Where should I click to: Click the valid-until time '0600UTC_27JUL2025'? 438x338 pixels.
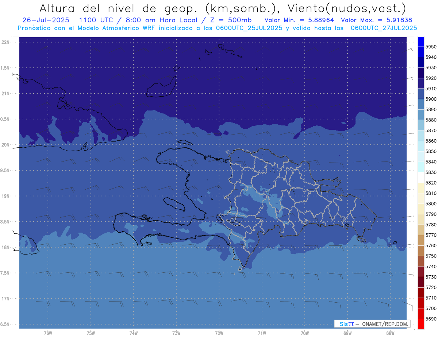(384, 28)
